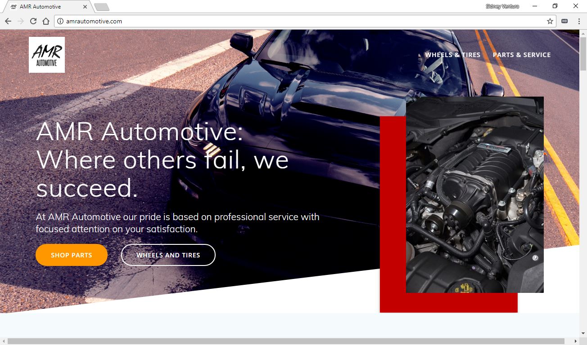Viewport: 587px width, 345px height.
Task: Click the browser back arrow
Action: coord(8,21)
